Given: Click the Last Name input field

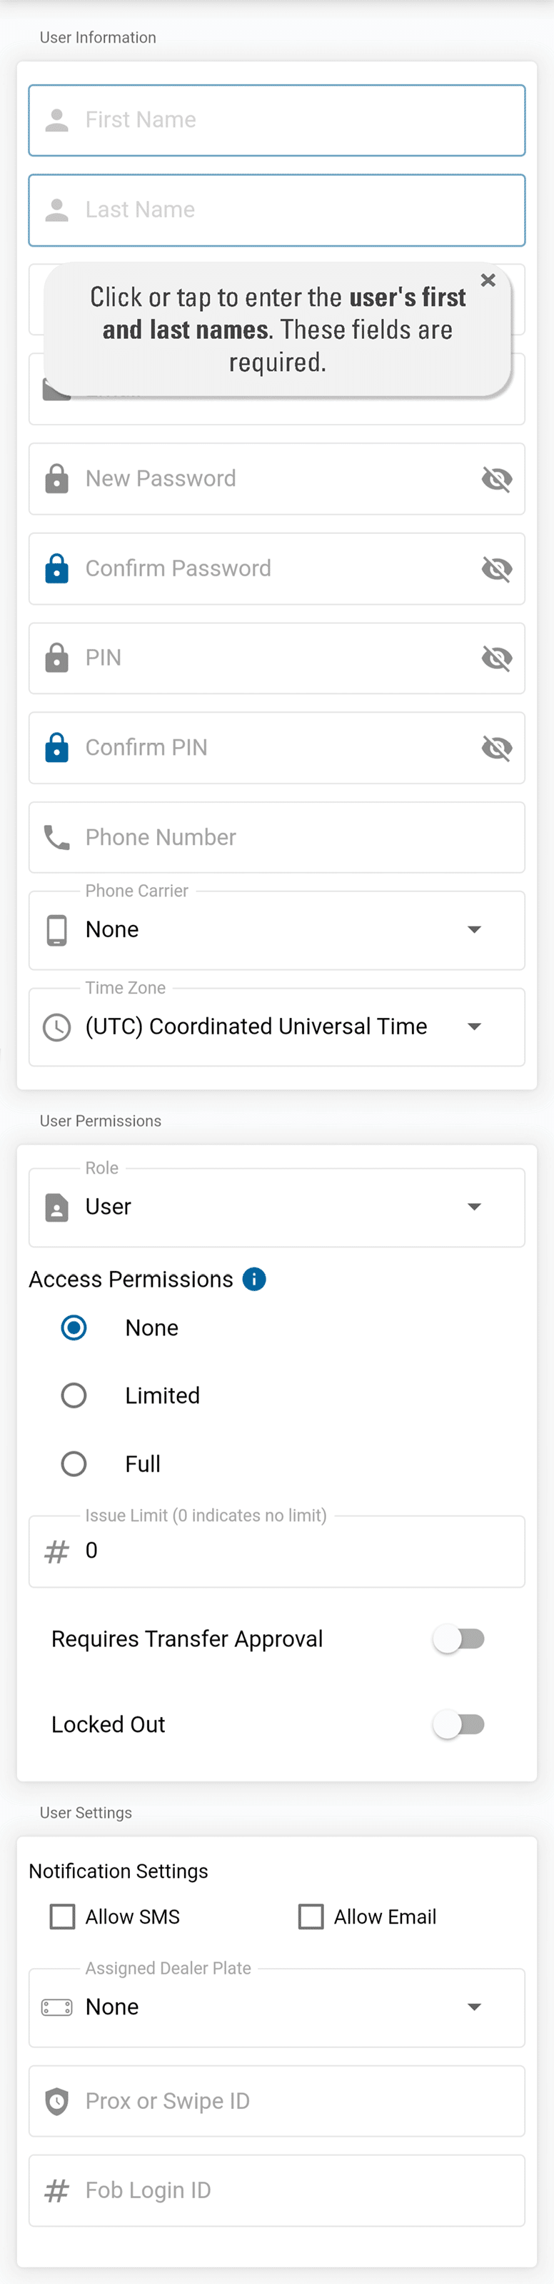Looking at the screenshot, I should click(292, 210).
